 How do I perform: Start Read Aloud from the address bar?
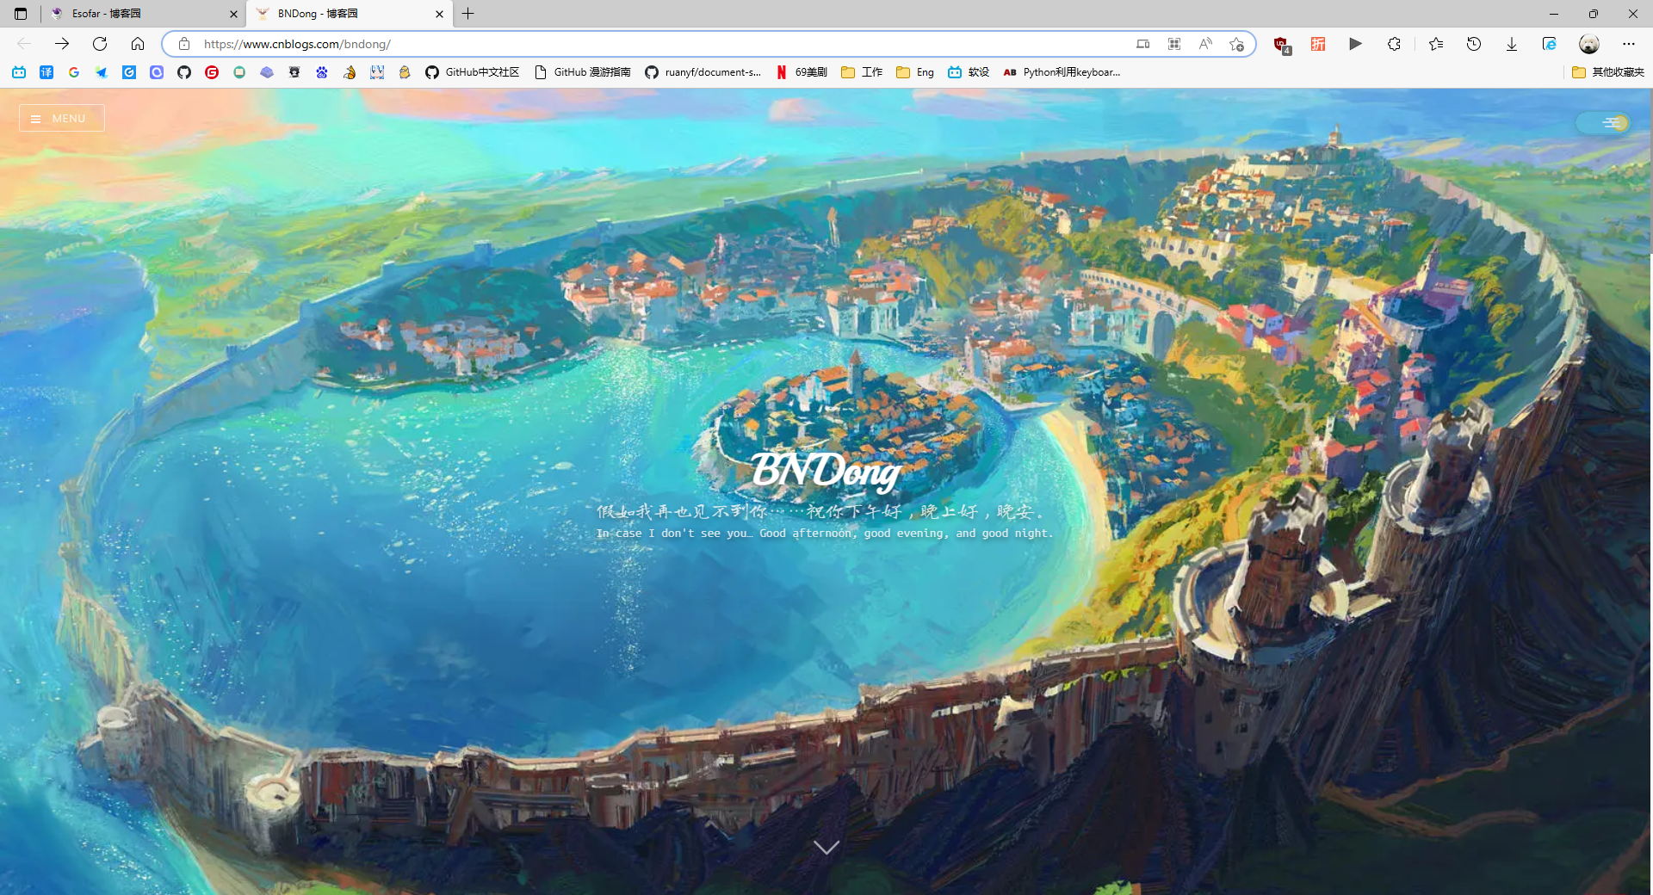coord(1205,44)
